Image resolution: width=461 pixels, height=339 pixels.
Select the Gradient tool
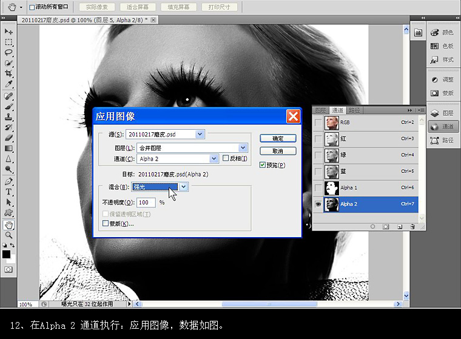pyautogui.click(x=8, y=148)
